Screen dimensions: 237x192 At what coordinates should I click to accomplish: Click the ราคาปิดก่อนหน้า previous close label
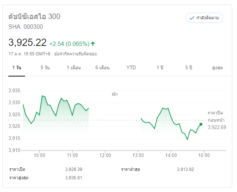coord(216,116)
